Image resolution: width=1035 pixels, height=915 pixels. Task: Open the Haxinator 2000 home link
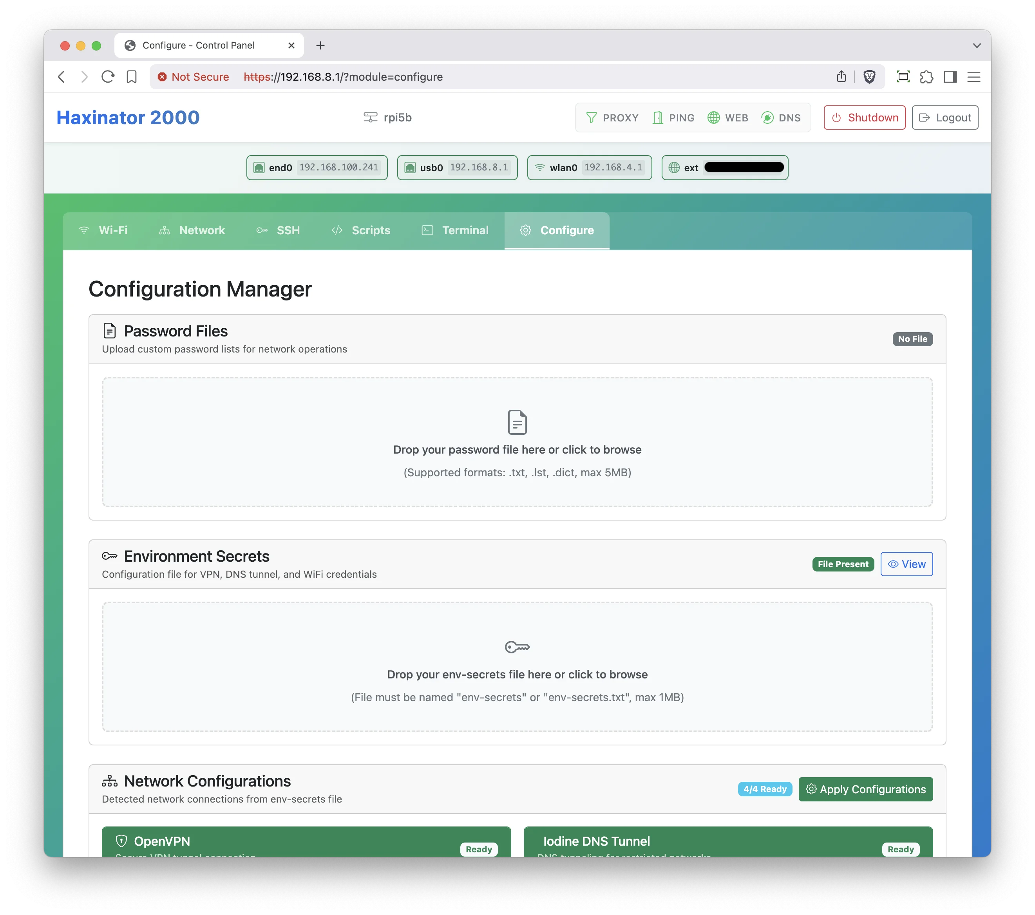tap(128, 118)
